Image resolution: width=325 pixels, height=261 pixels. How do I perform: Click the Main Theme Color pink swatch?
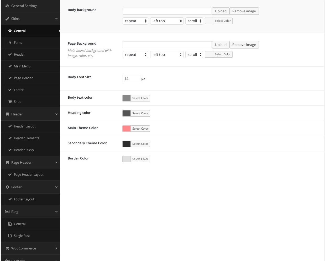[x=127, y=129]
